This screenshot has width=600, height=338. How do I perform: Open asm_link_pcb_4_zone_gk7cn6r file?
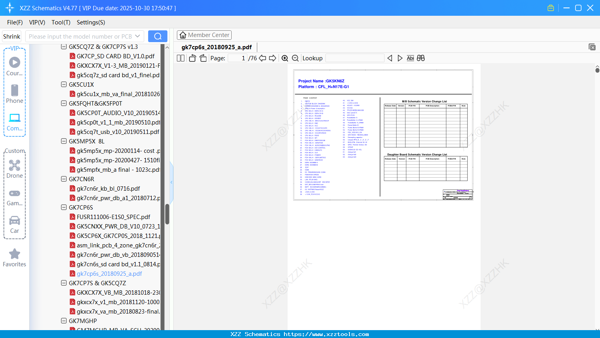tap(118, 245)
